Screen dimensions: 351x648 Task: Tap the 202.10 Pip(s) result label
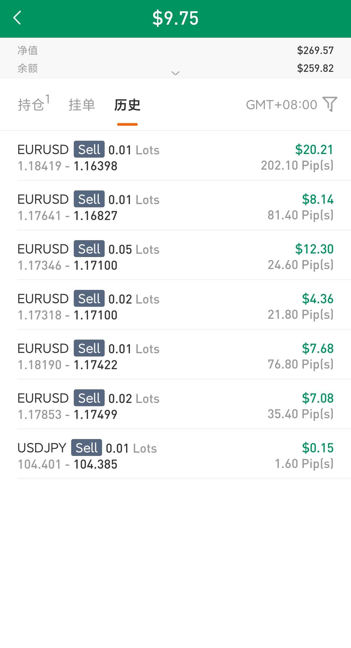coord(297,165)
